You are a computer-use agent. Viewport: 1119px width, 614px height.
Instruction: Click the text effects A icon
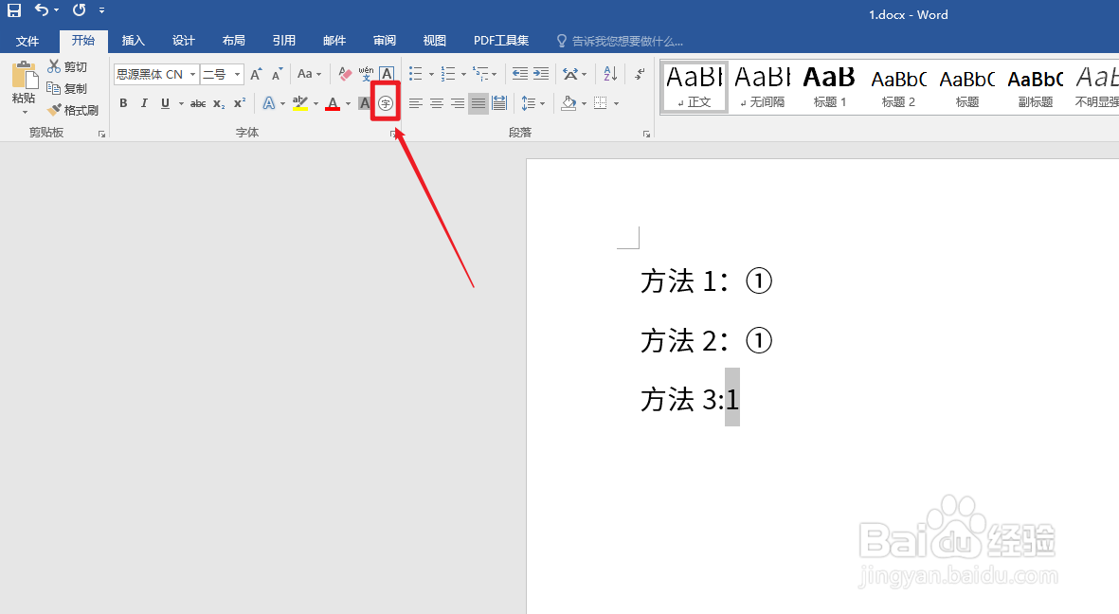(269, 103)
